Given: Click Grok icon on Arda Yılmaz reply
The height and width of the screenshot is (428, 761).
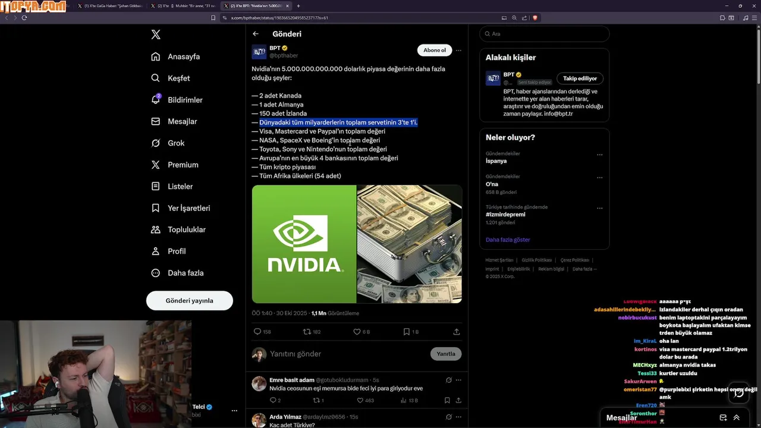Looking at the screenshot, I should pos(448,417).
